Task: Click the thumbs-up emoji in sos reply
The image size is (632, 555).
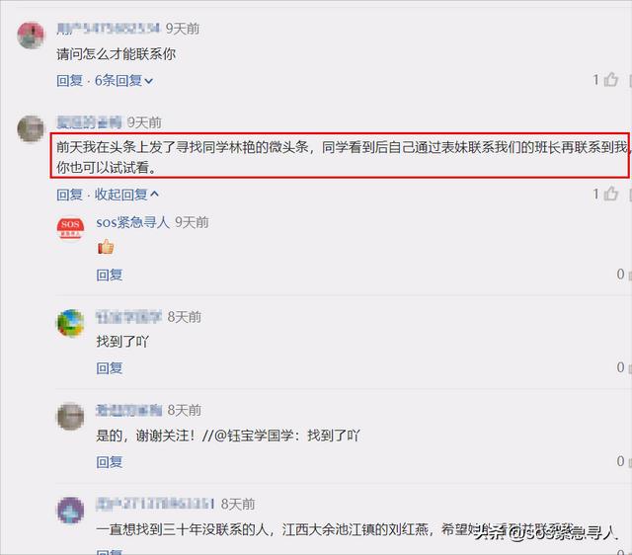Action: click(106, 247)
